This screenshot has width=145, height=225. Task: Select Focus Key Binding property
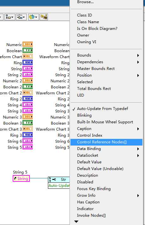point(106,189)
